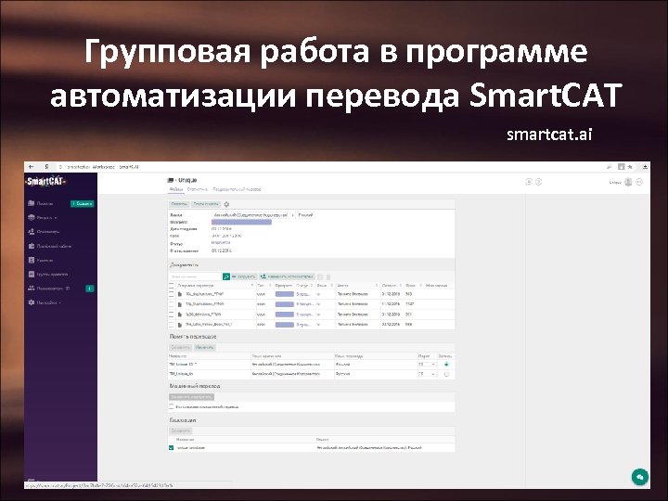
Task: Click the gray button under machine translation heading
Action: coord(192,397)
